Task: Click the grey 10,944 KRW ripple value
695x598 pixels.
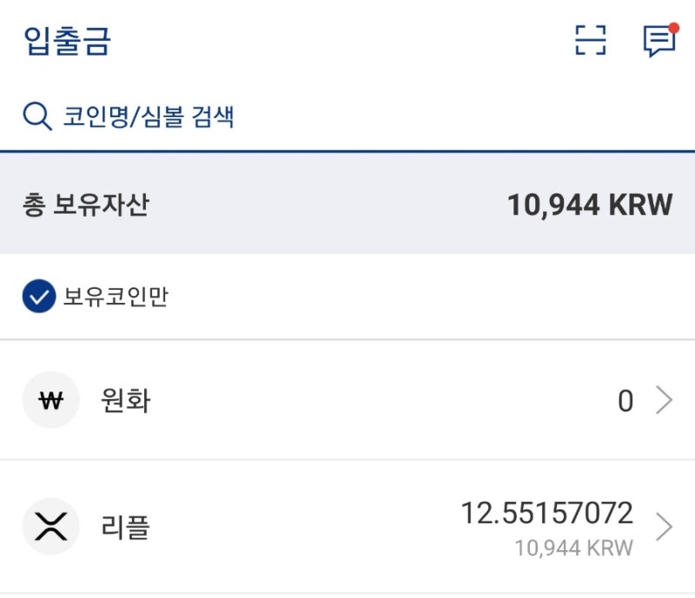Action: (x=574, y=549)
